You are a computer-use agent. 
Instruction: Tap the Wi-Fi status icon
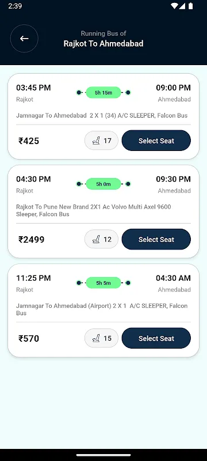coord(175,6)
